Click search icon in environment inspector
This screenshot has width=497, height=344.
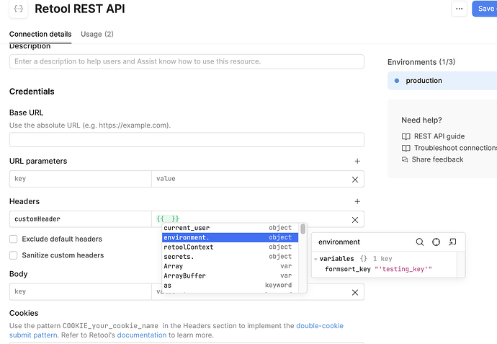(x=420, y=242)
